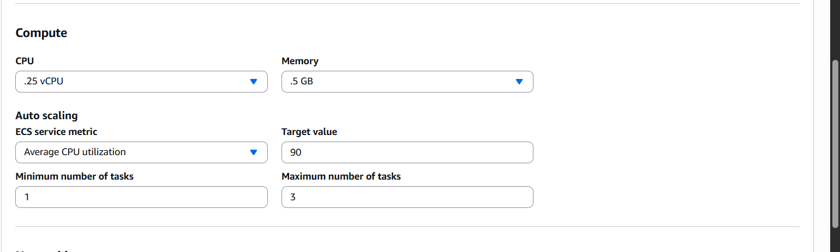This screenshot has width=840, height=252.
Task: Click the Maximum number of tasks input
Action: 407,197
